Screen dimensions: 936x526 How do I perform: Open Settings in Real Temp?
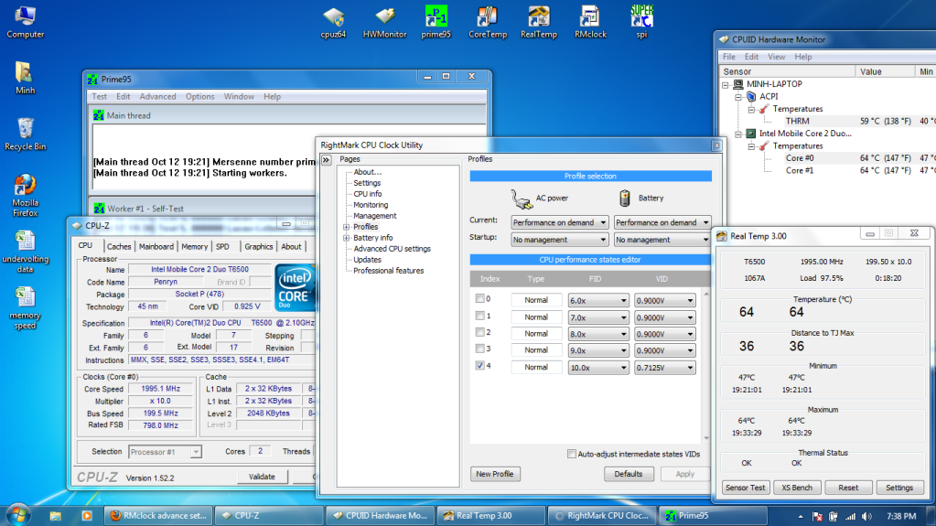pos(899,488)
